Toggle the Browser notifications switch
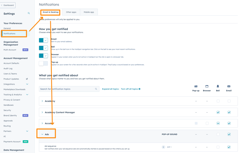Viewport: 239px width, 153px height. click(x=44, y=56)
